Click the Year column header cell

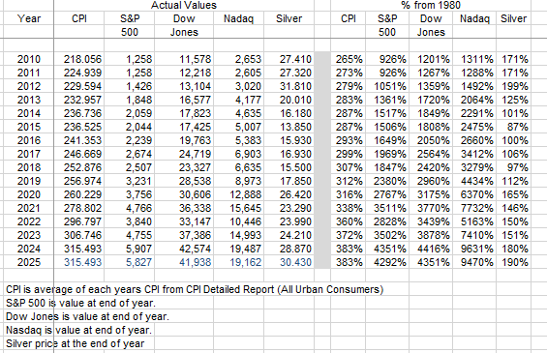29,18
